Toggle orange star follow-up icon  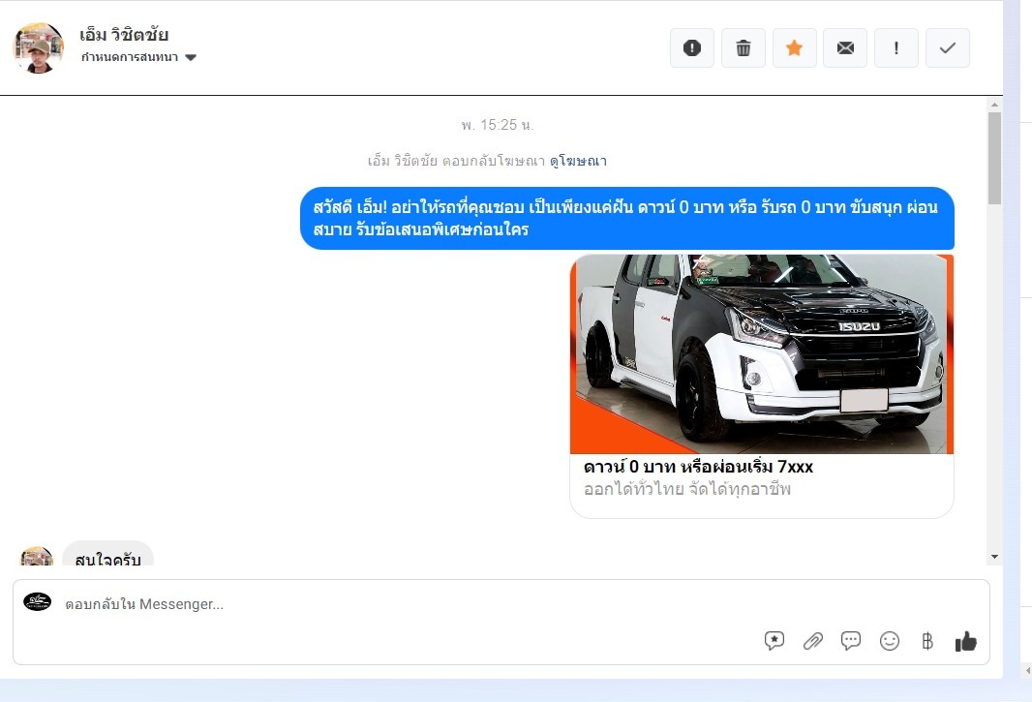pyautogui.click(x=795, y=48)
